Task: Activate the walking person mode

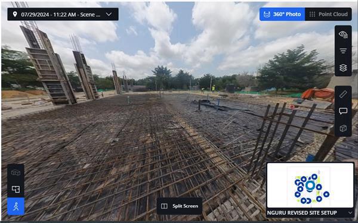Action: (x=16, y=206)
